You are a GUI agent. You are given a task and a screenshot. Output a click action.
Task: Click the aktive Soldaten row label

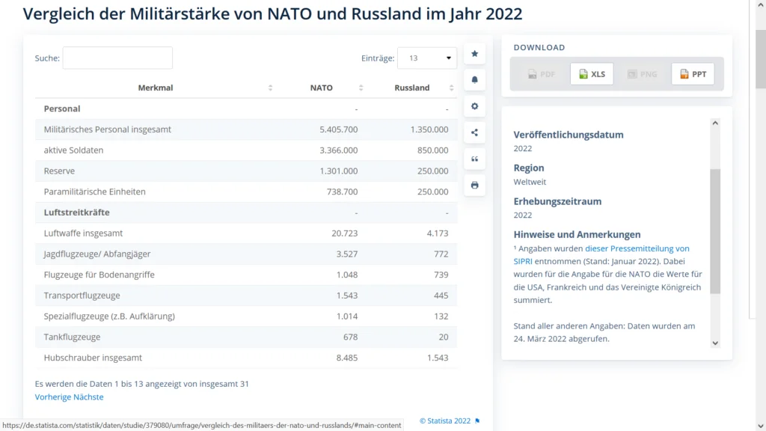(x=74, y=150)
